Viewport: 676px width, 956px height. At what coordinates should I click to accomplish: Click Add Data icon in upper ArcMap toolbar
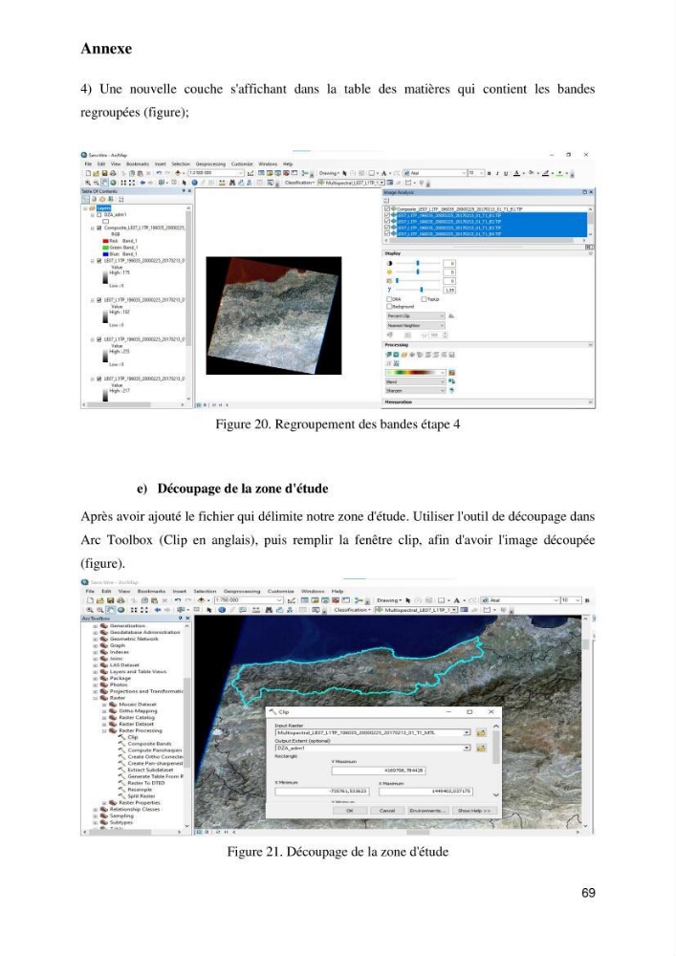[x=178, y=173]
